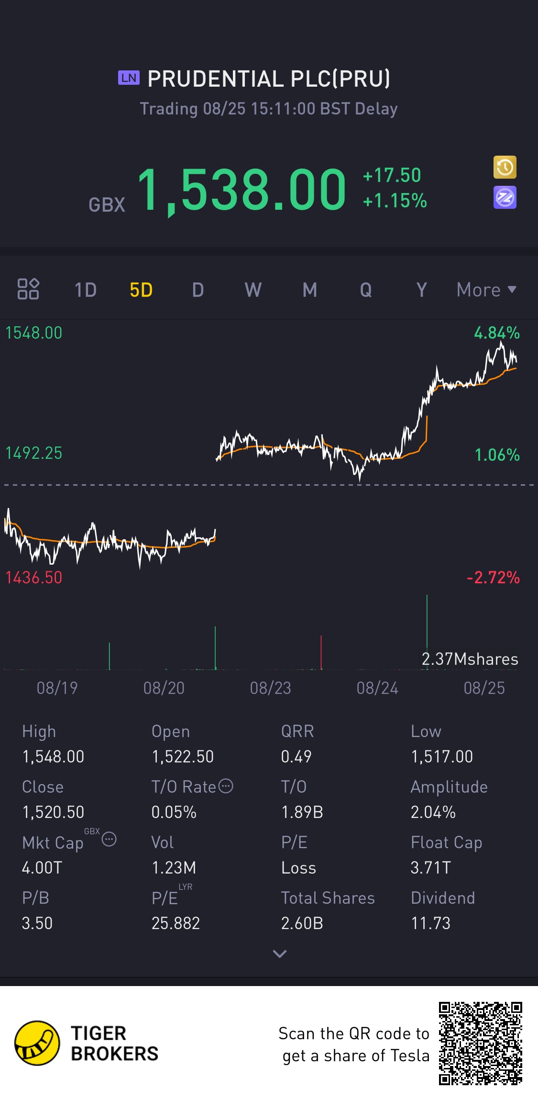
Task: Switch to W weekly chart
Action: 253,290
